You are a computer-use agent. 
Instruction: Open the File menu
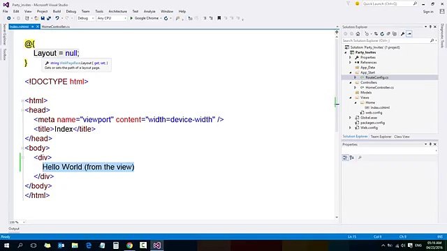[5, 11]
